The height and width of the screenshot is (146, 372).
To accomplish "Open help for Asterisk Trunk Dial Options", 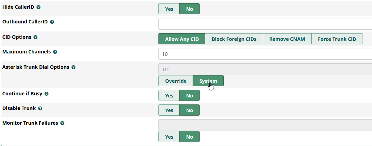I will point(74,67).
